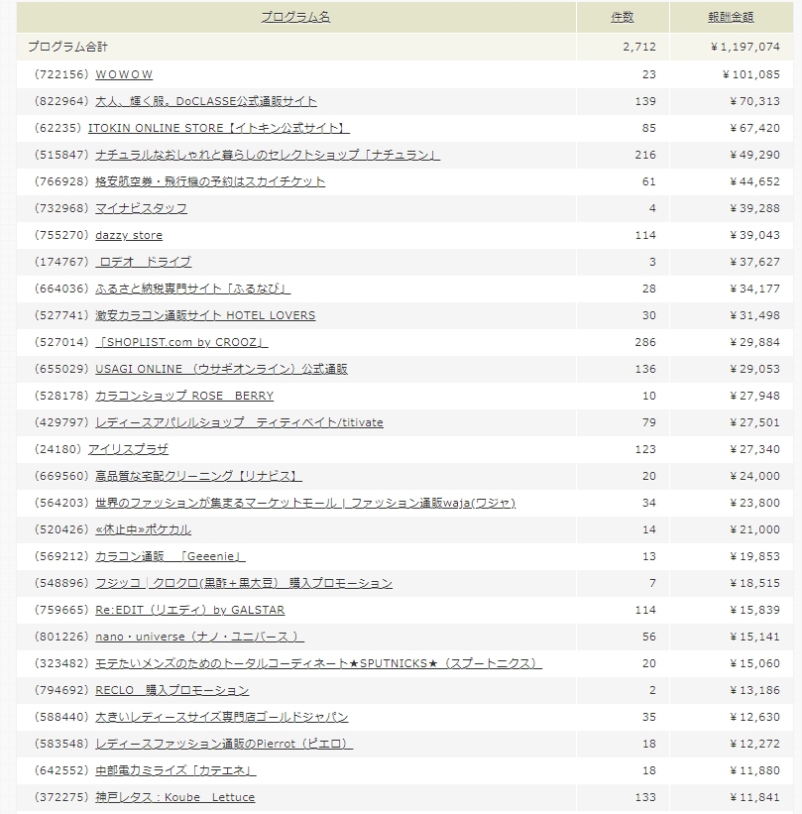Select RECLO reward ¥13,186
The image size is (802, 814).
[x=754, y=690]
